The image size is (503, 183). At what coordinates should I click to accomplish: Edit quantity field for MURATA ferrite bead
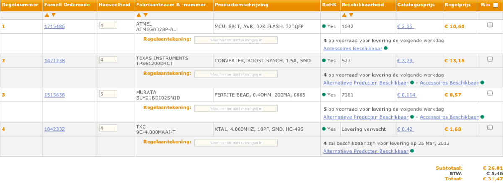108,94
